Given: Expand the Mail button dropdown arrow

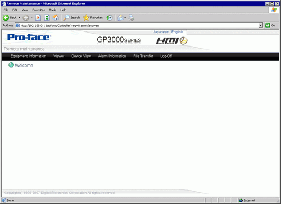Looking at the screenshot, I should pyautogui.click(x=125, y=18).
